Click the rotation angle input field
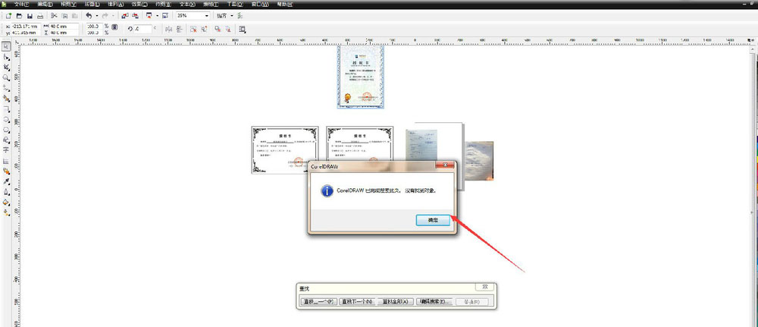This screenshot has height=327, width=758. [142, 29]
